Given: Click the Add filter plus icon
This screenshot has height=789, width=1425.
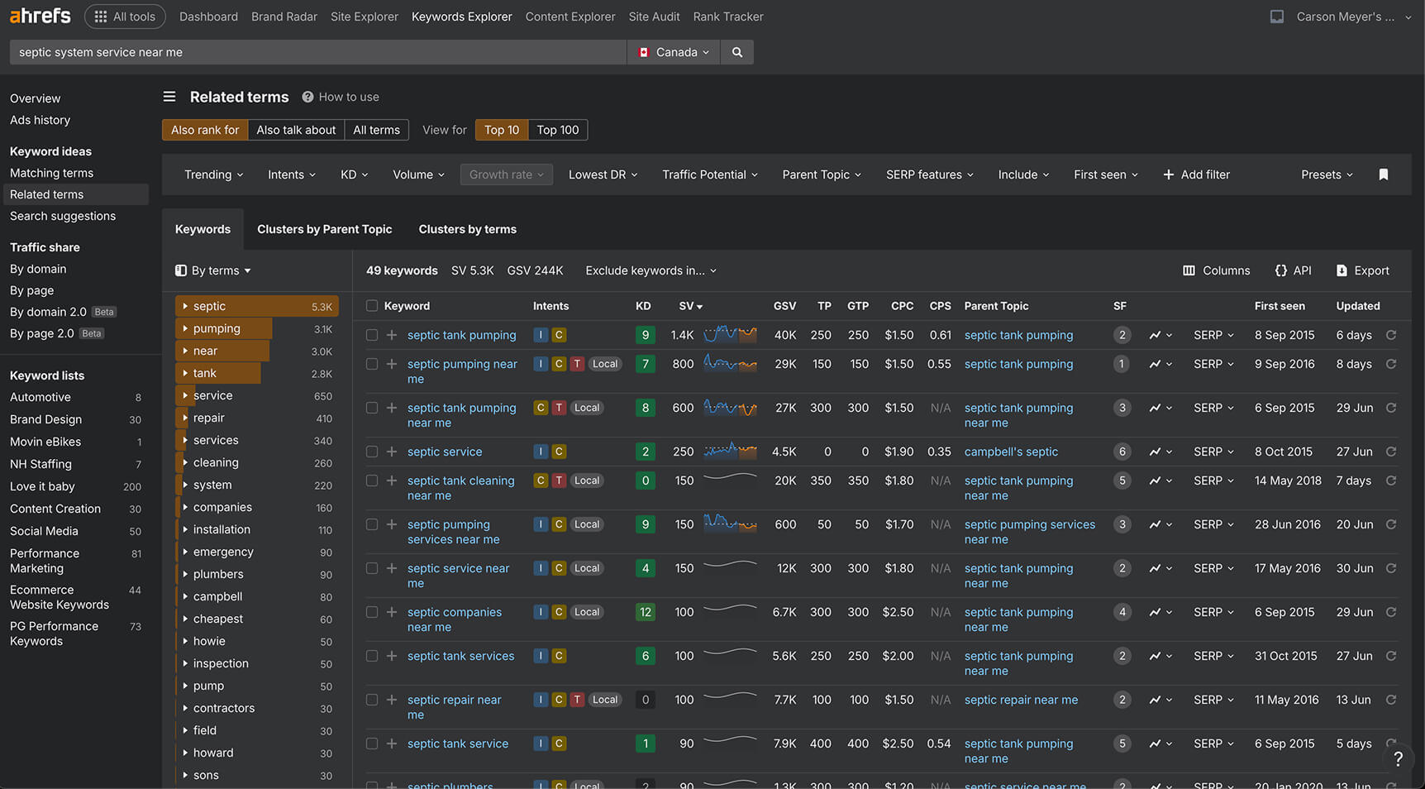Looking at the screenshot, I should (1168, 175).
